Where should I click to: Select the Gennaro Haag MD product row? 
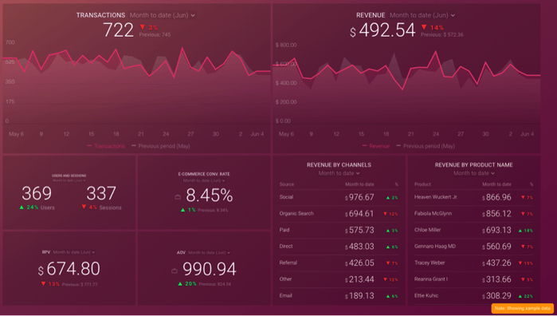tap(474, 247)
